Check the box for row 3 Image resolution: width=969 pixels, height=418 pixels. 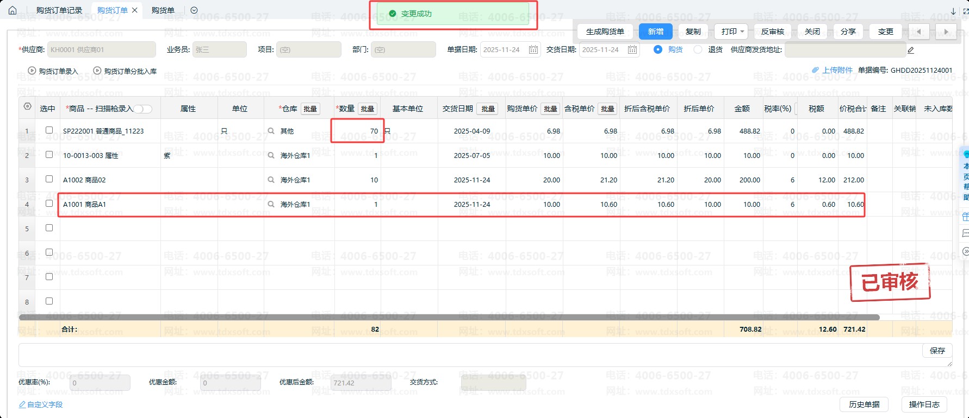pos(49,179)
